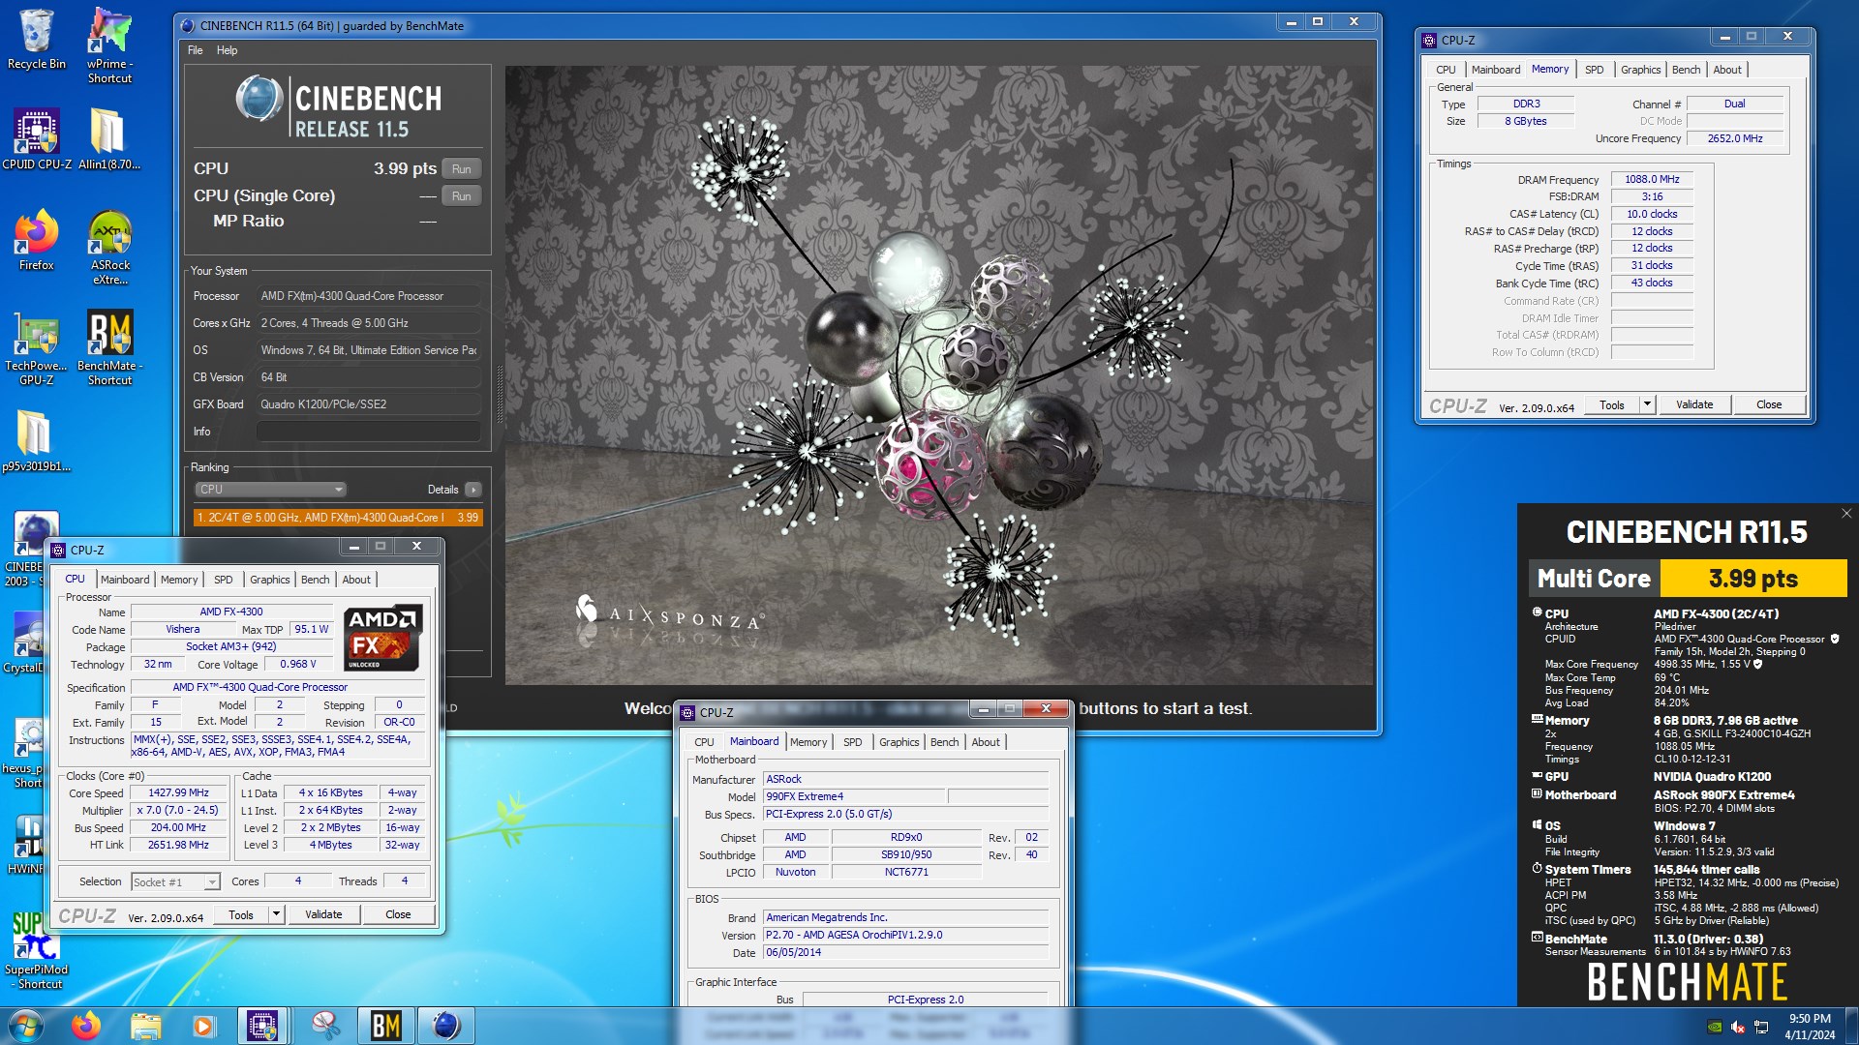The image size is (1859, 1045).
Task: Switch to Cinebench in the taskbar
Action: click(x=446, y=1026)
